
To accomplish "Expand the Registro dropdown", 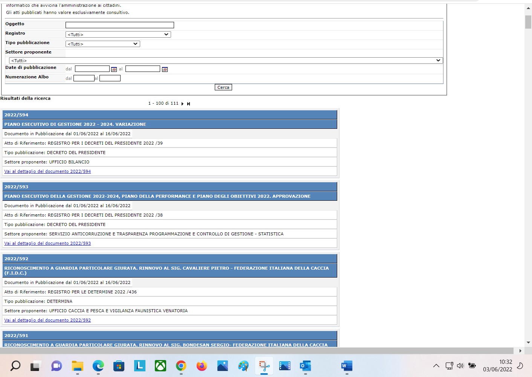I will coord(118,35).
